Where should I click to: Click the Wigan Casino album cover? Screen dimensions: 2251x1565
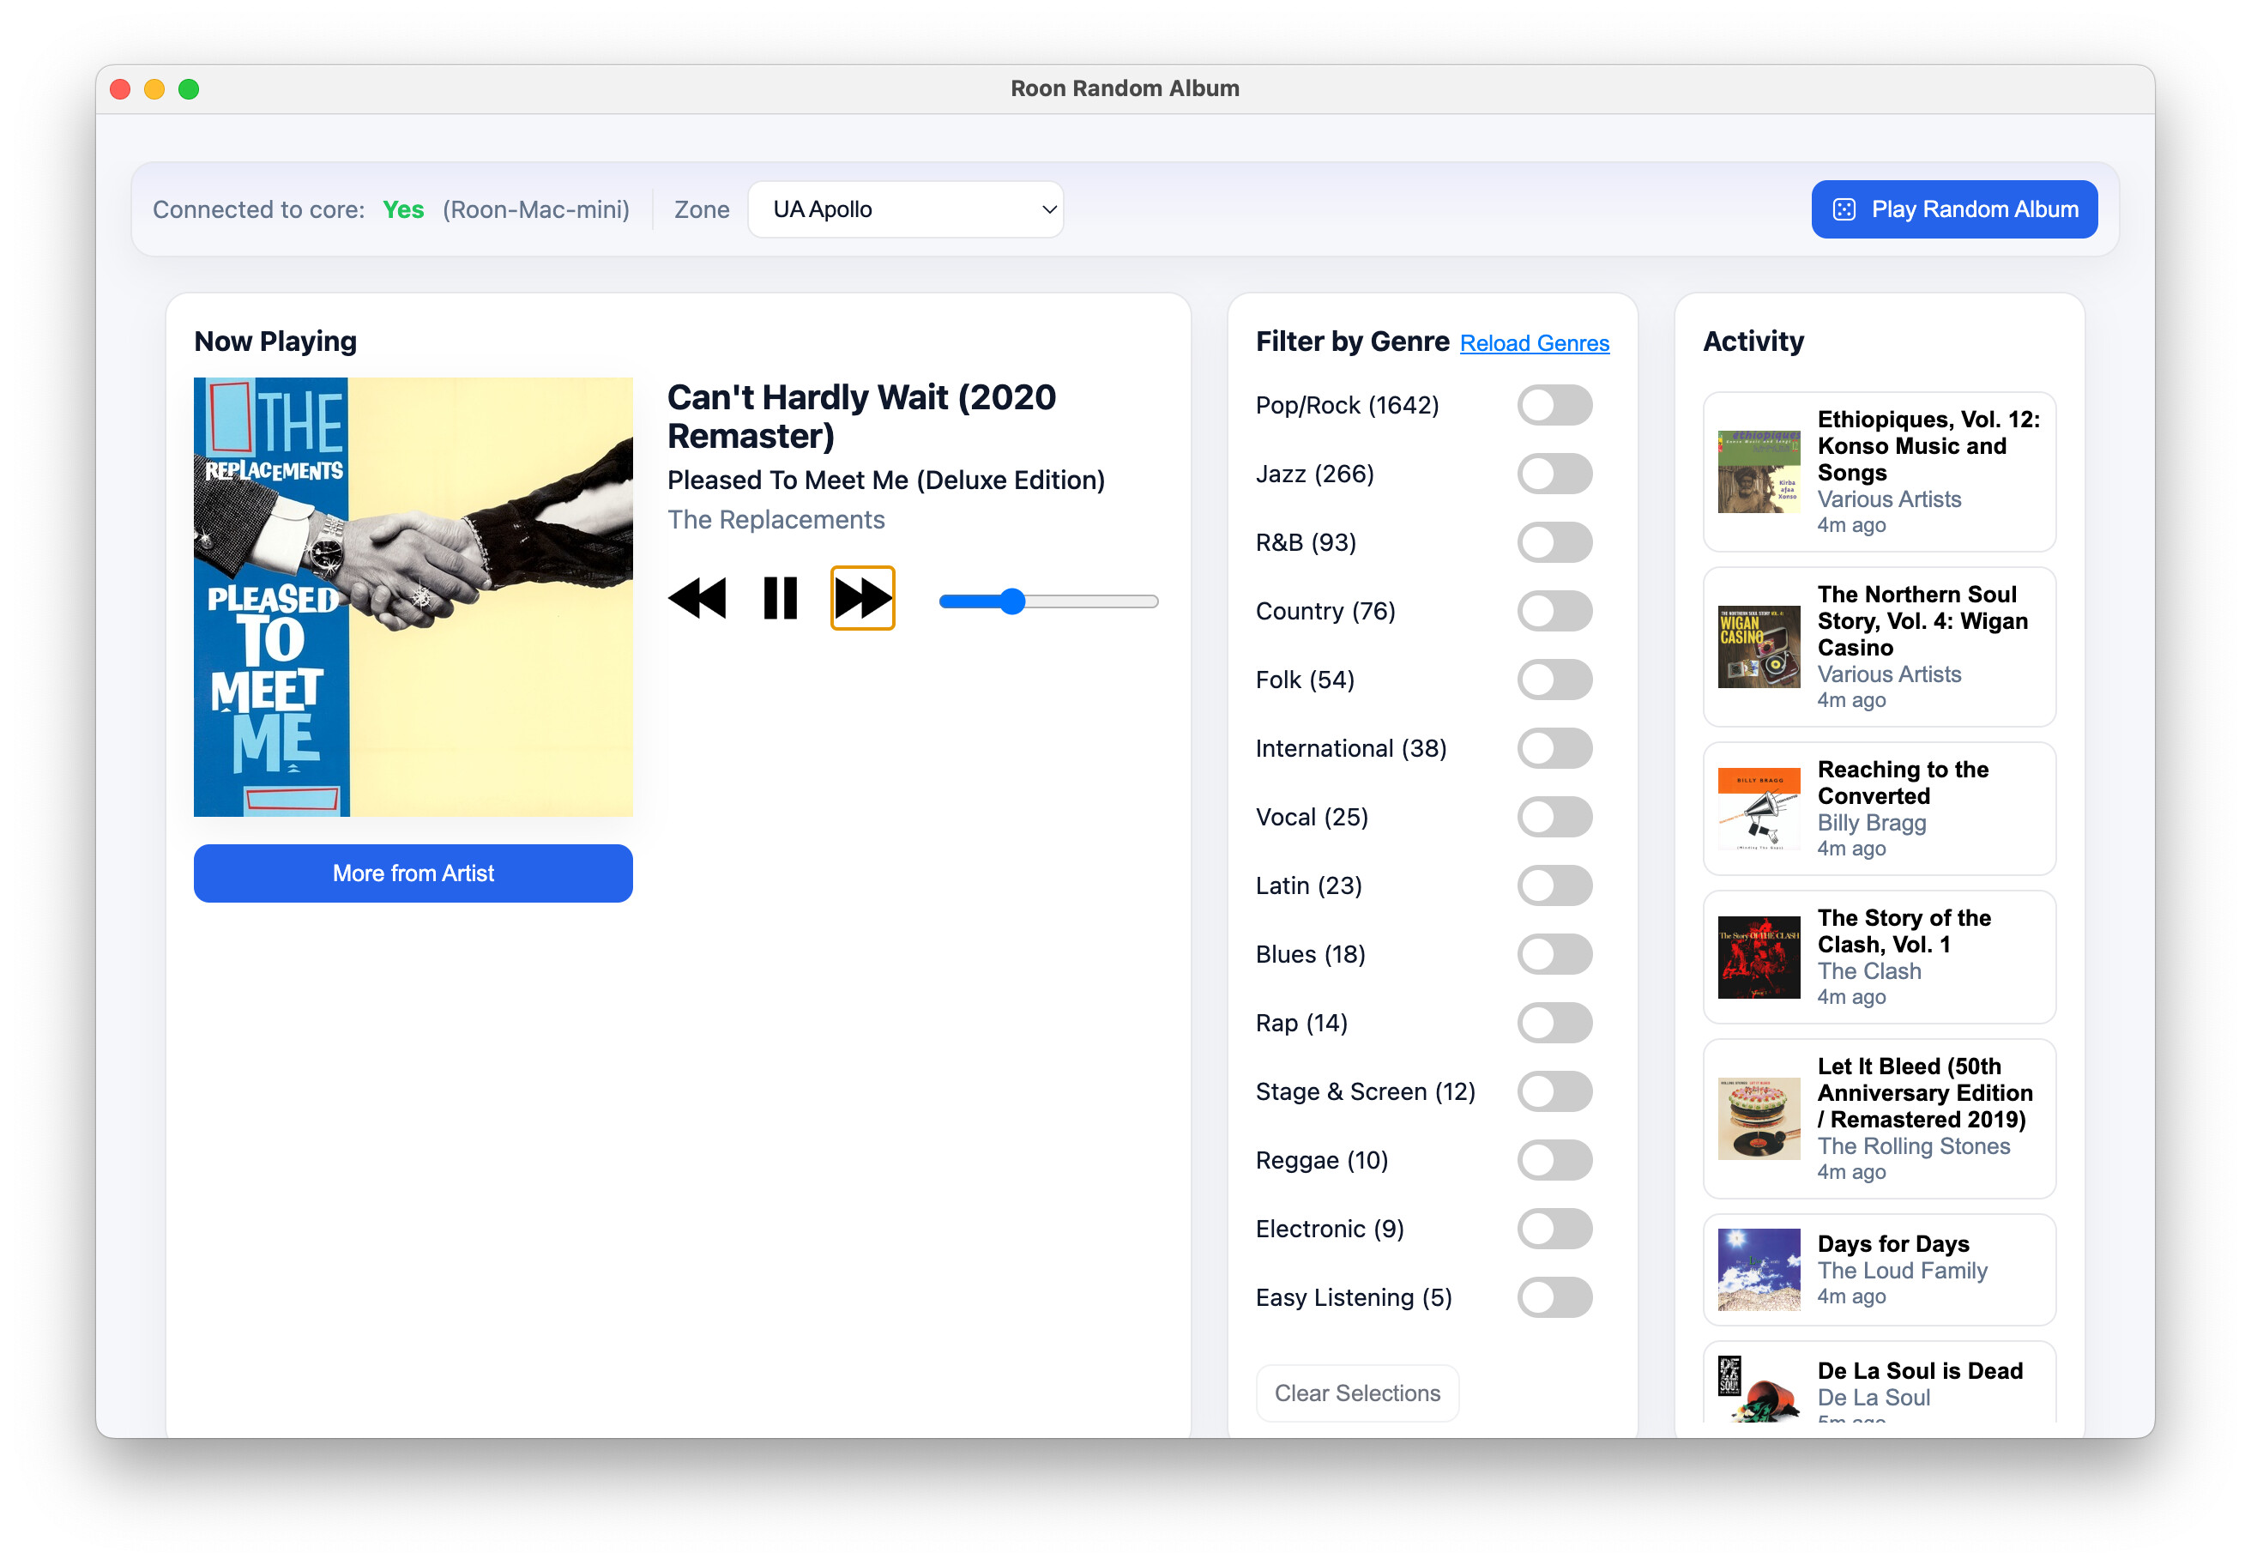pyautogui.click(x=1758, y=646)
